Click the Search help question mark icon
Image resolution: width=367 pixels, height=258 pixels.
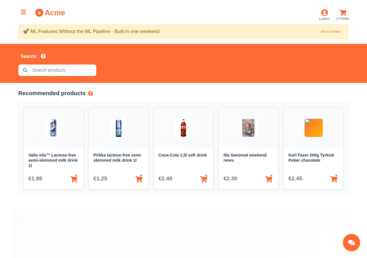click(x=43, y=56)
